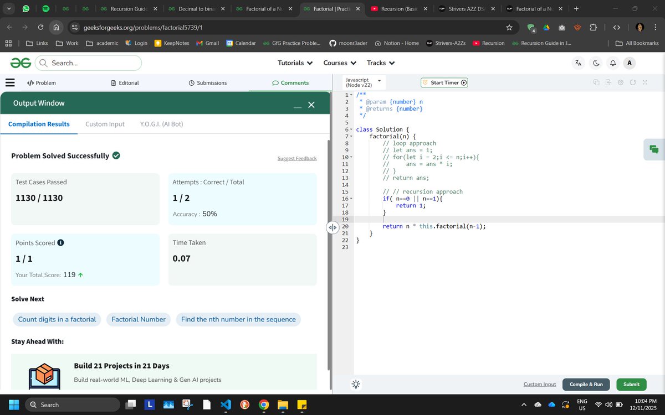Collapse code fold arrow at line 16

(351, 199)
